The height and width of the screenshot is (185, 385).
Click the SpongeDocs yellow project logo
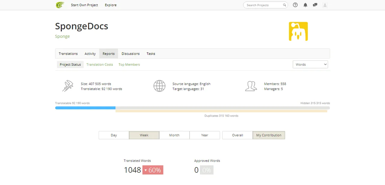click(298, 31)
